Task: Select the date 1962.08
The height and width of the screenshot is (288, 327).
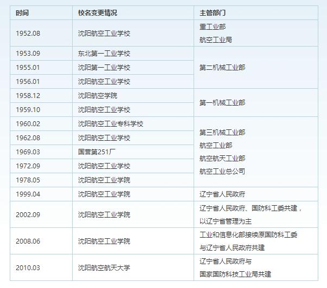Action: 28,138
